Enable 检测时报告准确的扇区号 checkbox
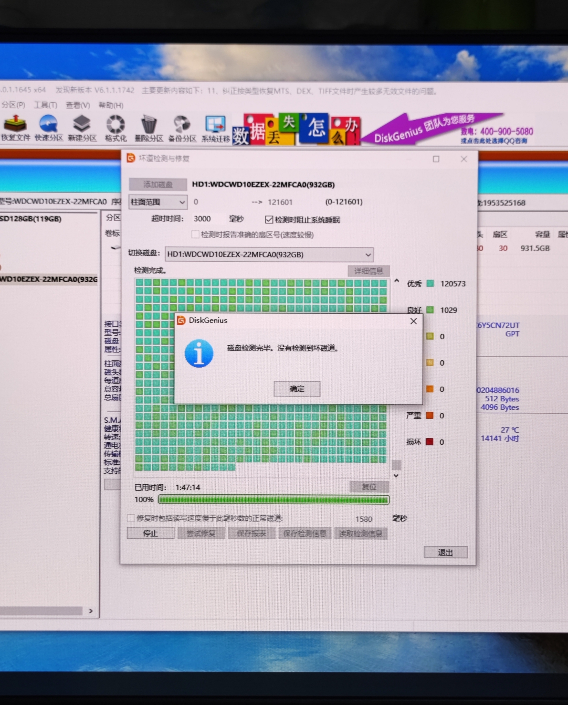 coord(195,235)
